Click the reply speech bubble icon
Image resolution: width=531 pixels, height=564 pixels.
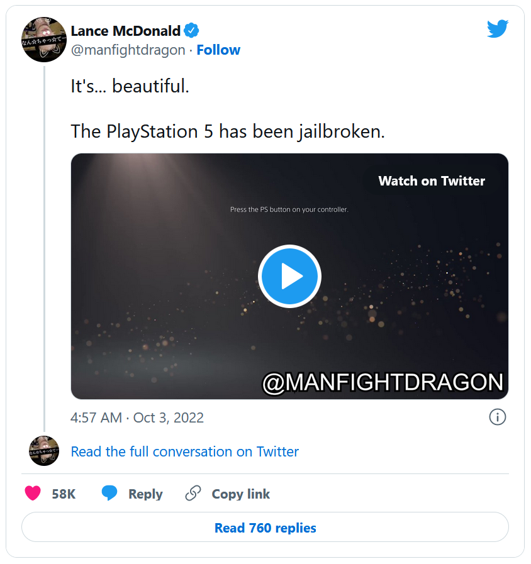pos(109,494)
